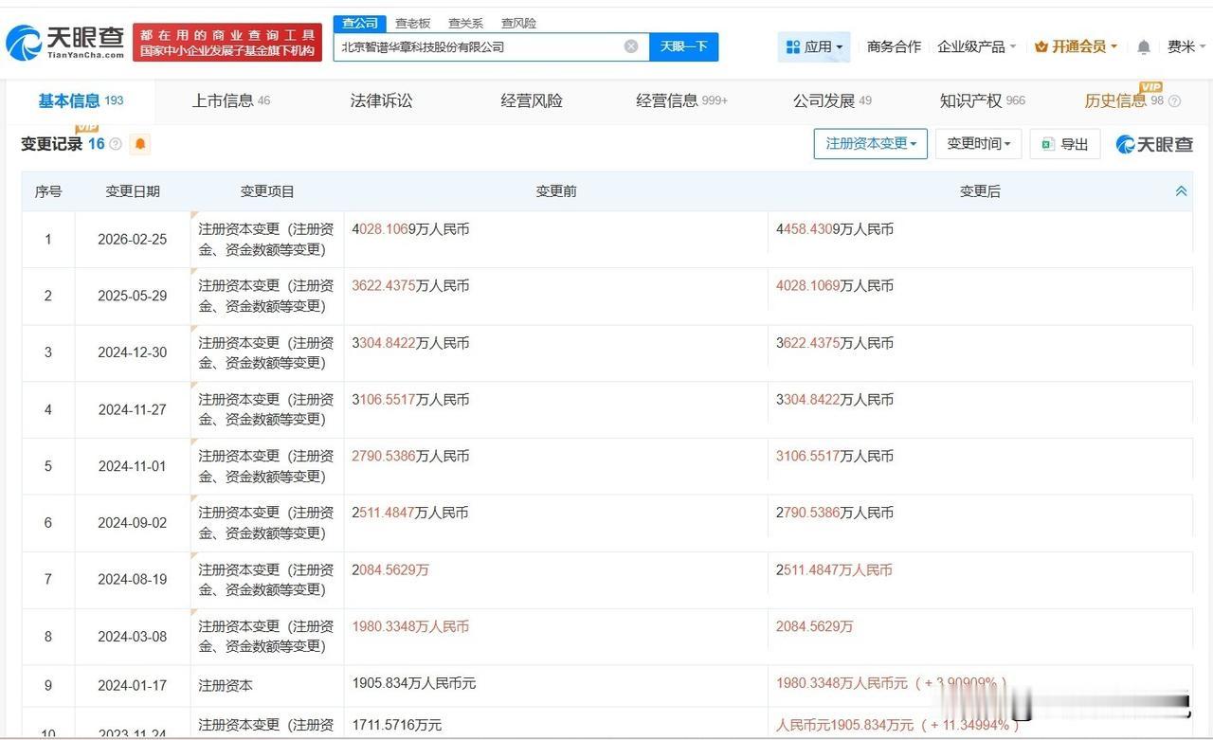
Task: Click 3622.4375万人民币 in the 2025-05-29 row
Action: [x=410, y=286]
